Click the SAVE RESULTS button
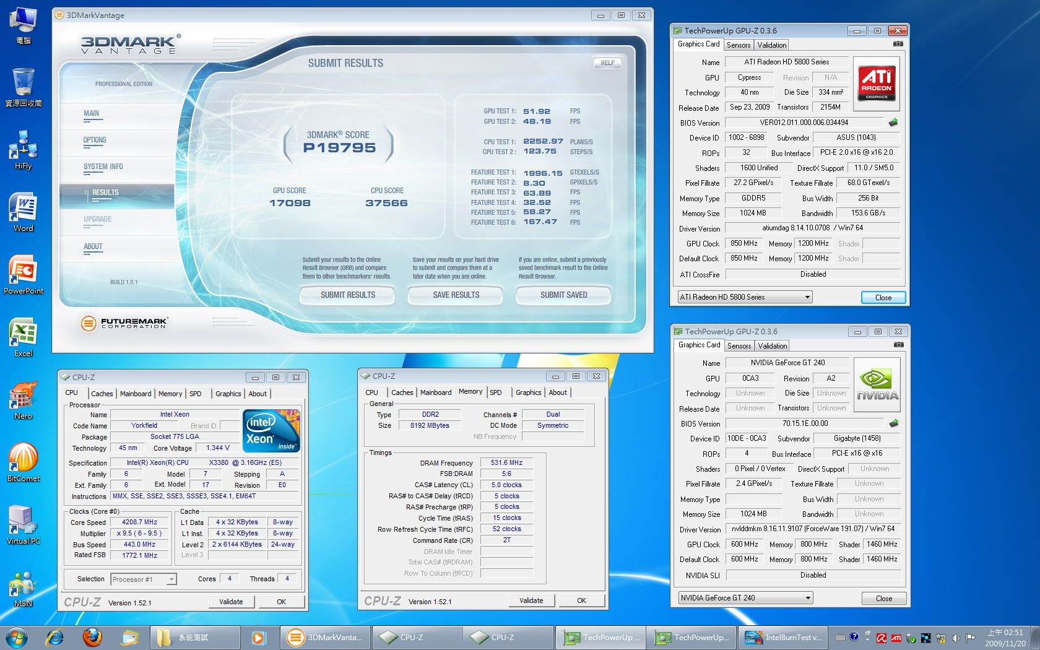Viewport: 1040px width, 650px height. point(456,295)
